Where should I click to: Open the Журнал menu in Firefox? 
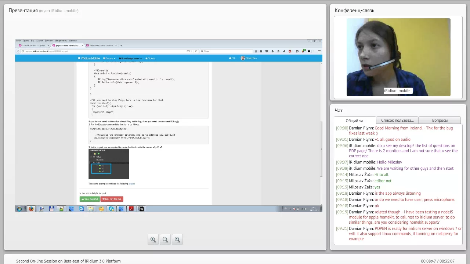[39, 41]
